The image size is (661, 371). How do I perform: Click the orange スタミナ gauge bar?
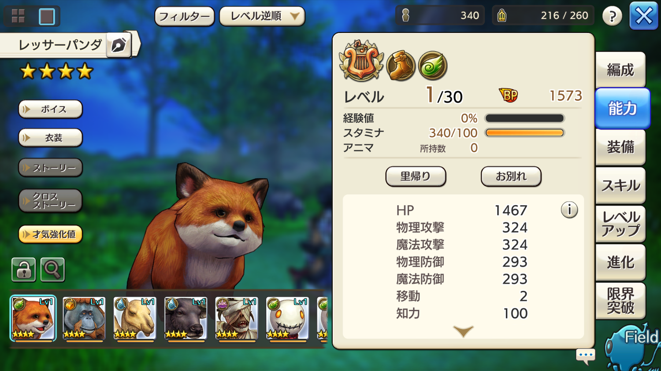tap(524, 132)
